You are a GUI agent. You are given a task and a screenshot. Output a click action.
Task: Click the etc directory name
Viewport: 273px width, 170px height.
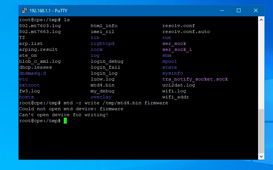23,79
